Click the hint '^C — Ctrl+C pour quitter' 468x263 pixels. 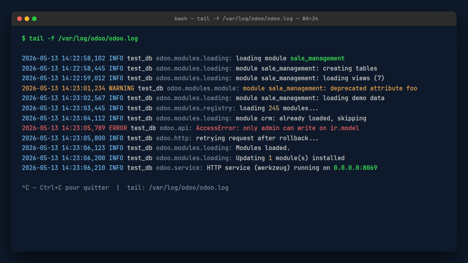tap(66, 188)
